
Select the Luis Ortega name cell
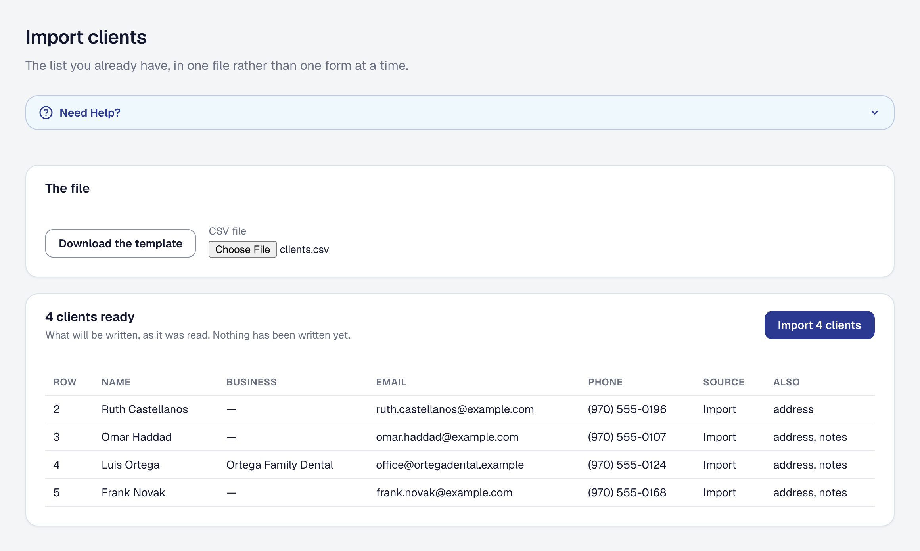coord(130,465)
